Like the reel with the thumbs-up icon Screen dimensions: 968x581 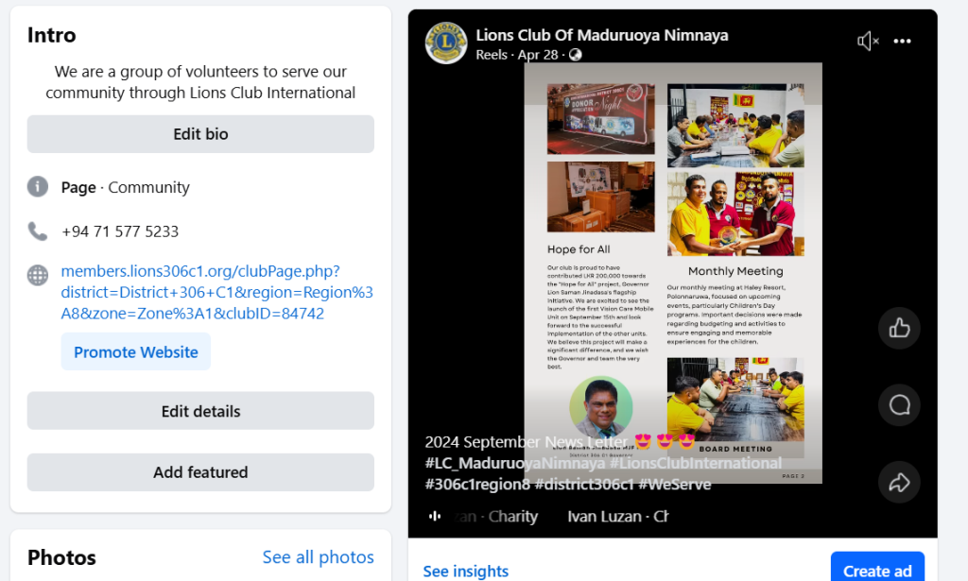pyautogui.click(x=899, y=328)
